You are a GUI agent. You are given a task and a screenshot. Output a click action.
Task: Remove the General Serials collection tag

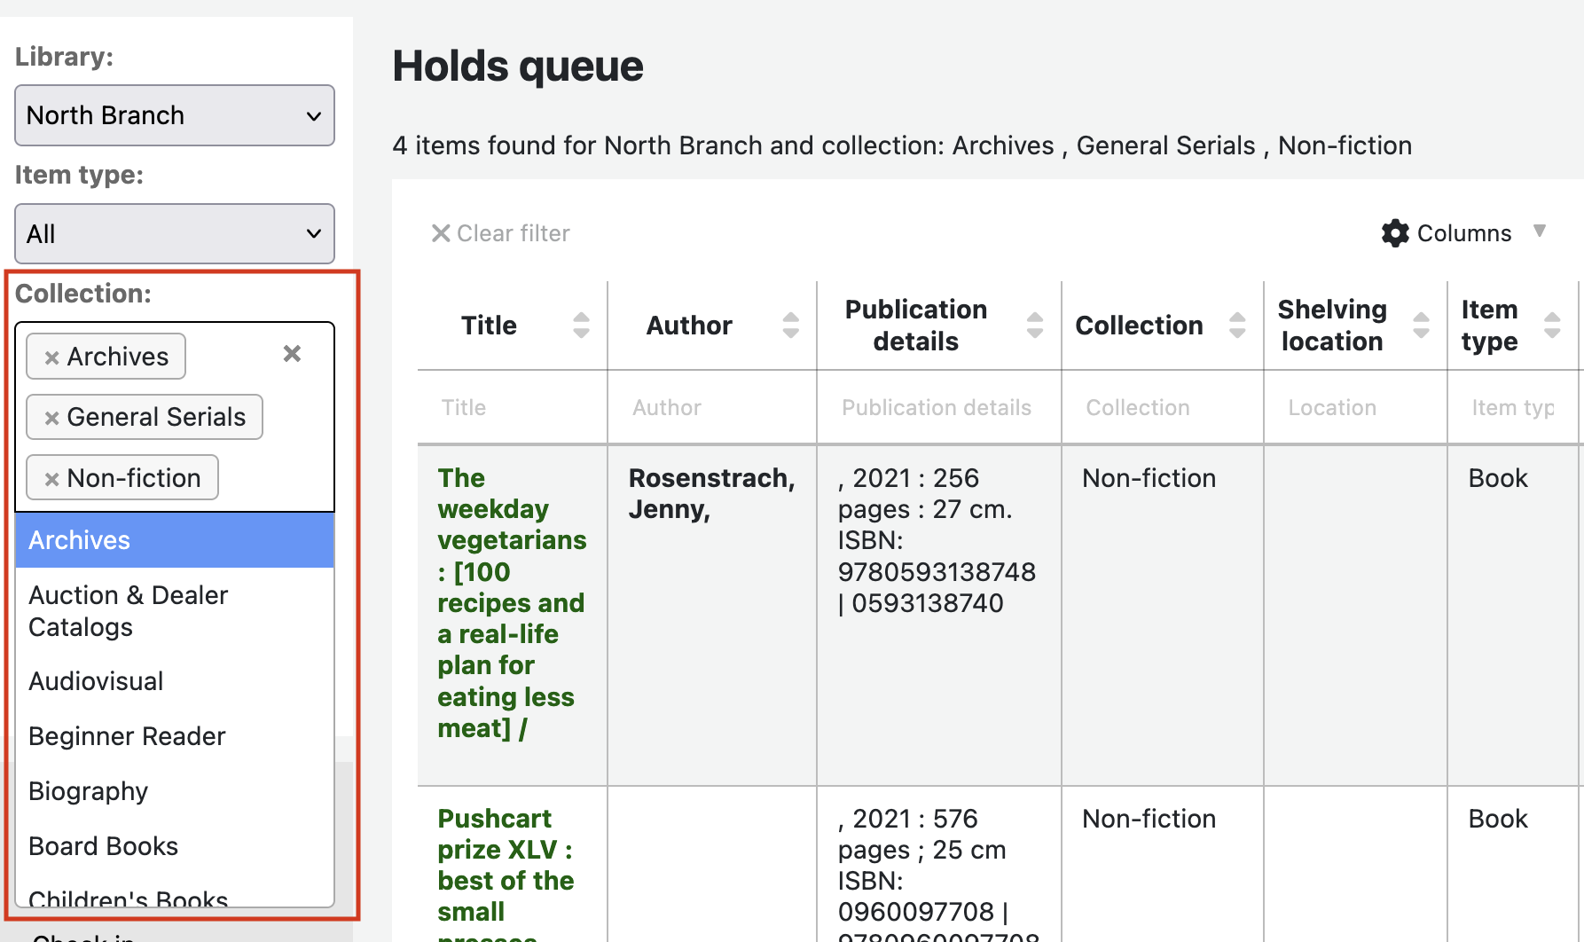[x=51, y=418]
